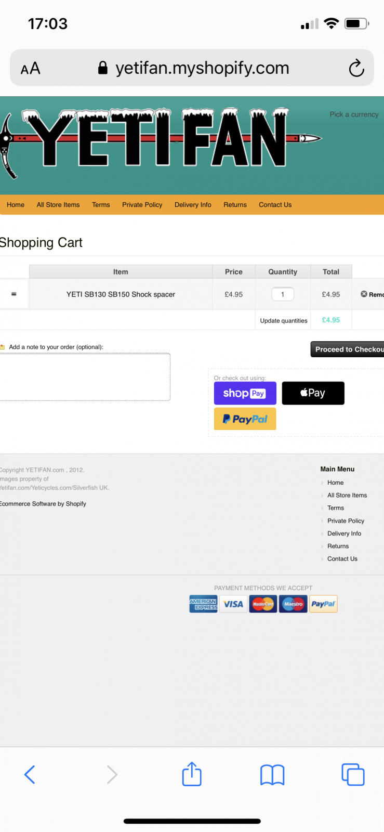Open All Store Items in navigation bar
The width and height of the screenshot is (384, 832).
pyautogui.click(x=58, y=205)
